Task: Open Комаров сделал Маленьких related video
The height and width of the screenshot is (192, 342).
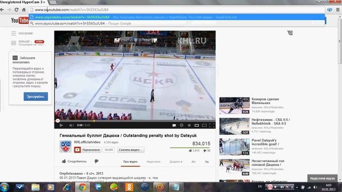Action: pos(265,101)
